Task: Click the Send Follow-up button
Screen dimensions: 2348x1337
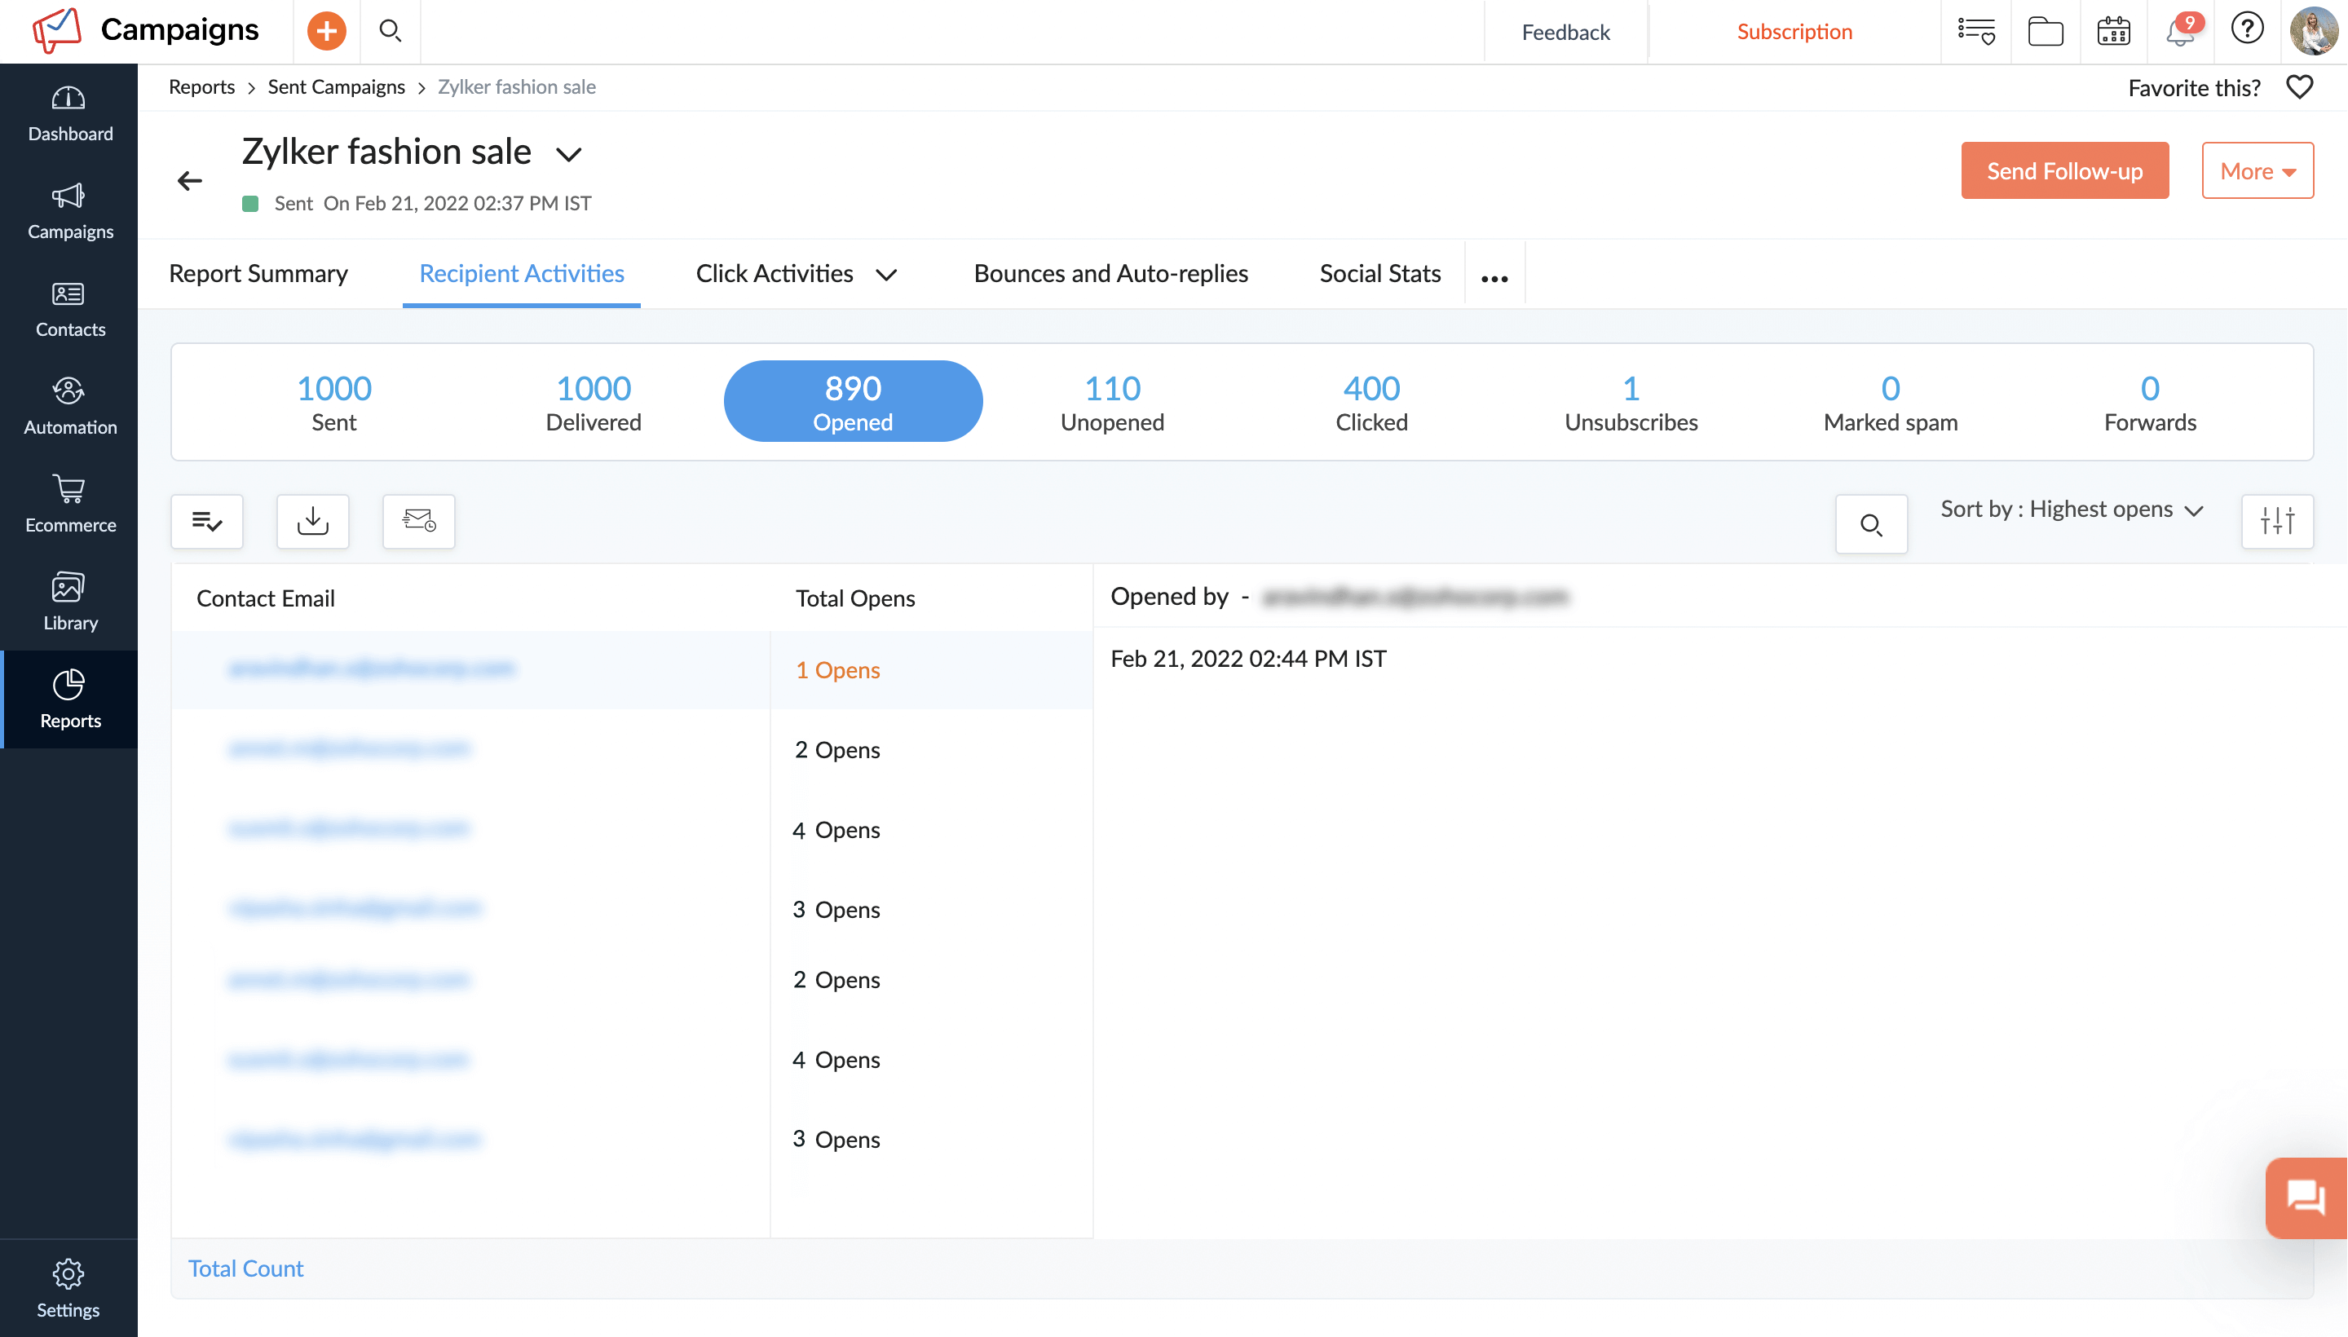Action: [2064, 170]
